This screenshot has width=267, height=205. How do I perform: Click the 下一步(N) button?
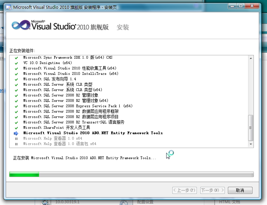212,190
